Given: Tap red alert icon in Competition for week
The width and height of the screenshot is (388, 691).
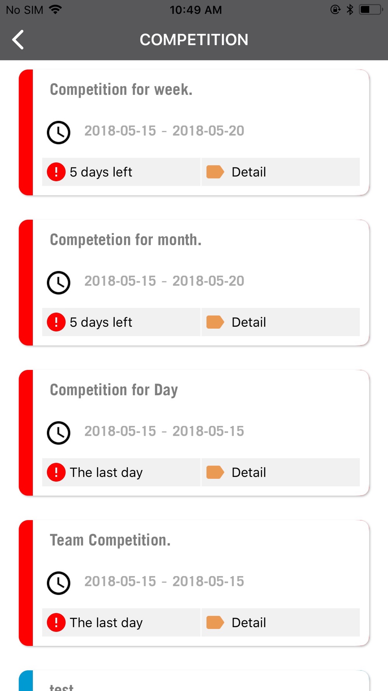Looking at the screenshot, I should 56,172.
